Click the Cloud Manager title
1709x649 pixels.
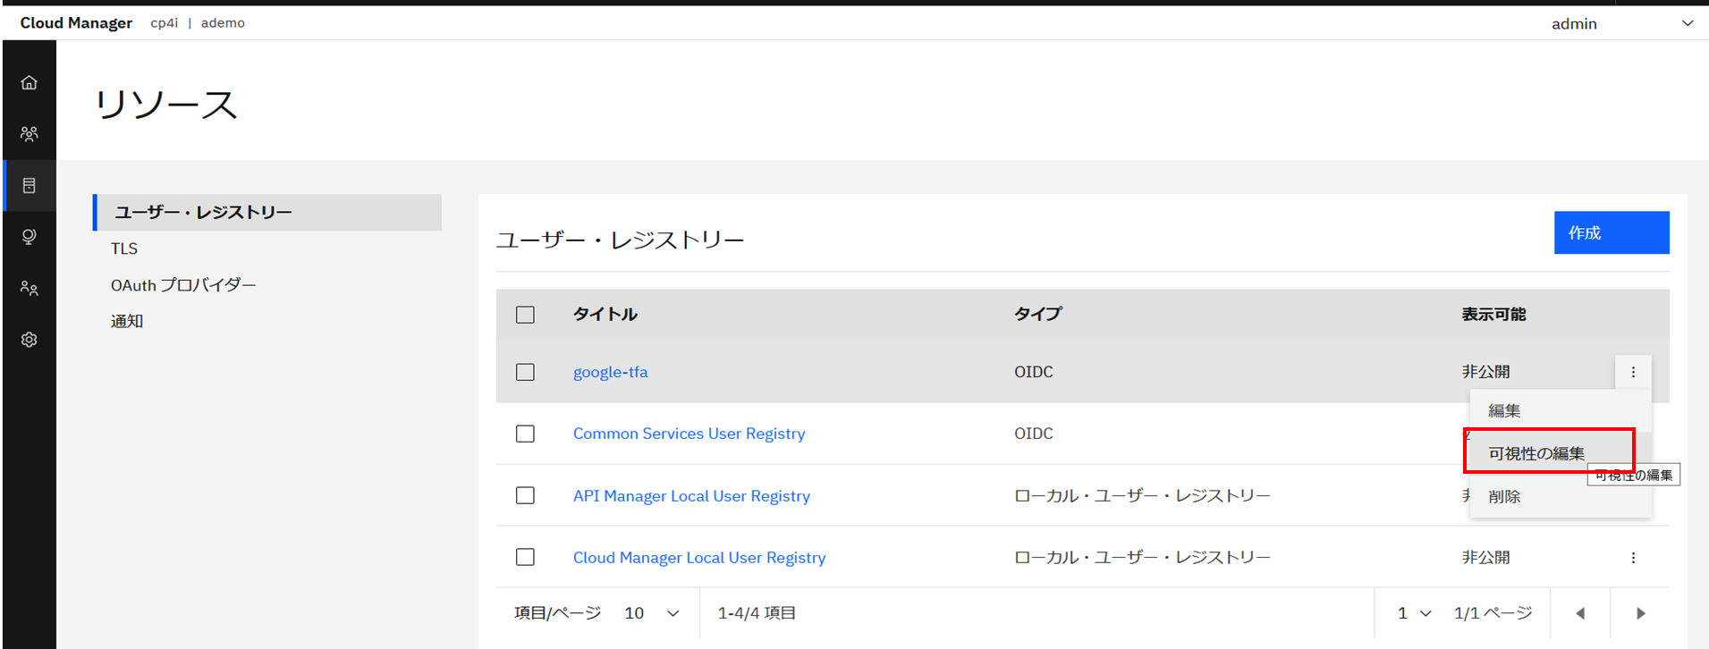tap(76, 23)
